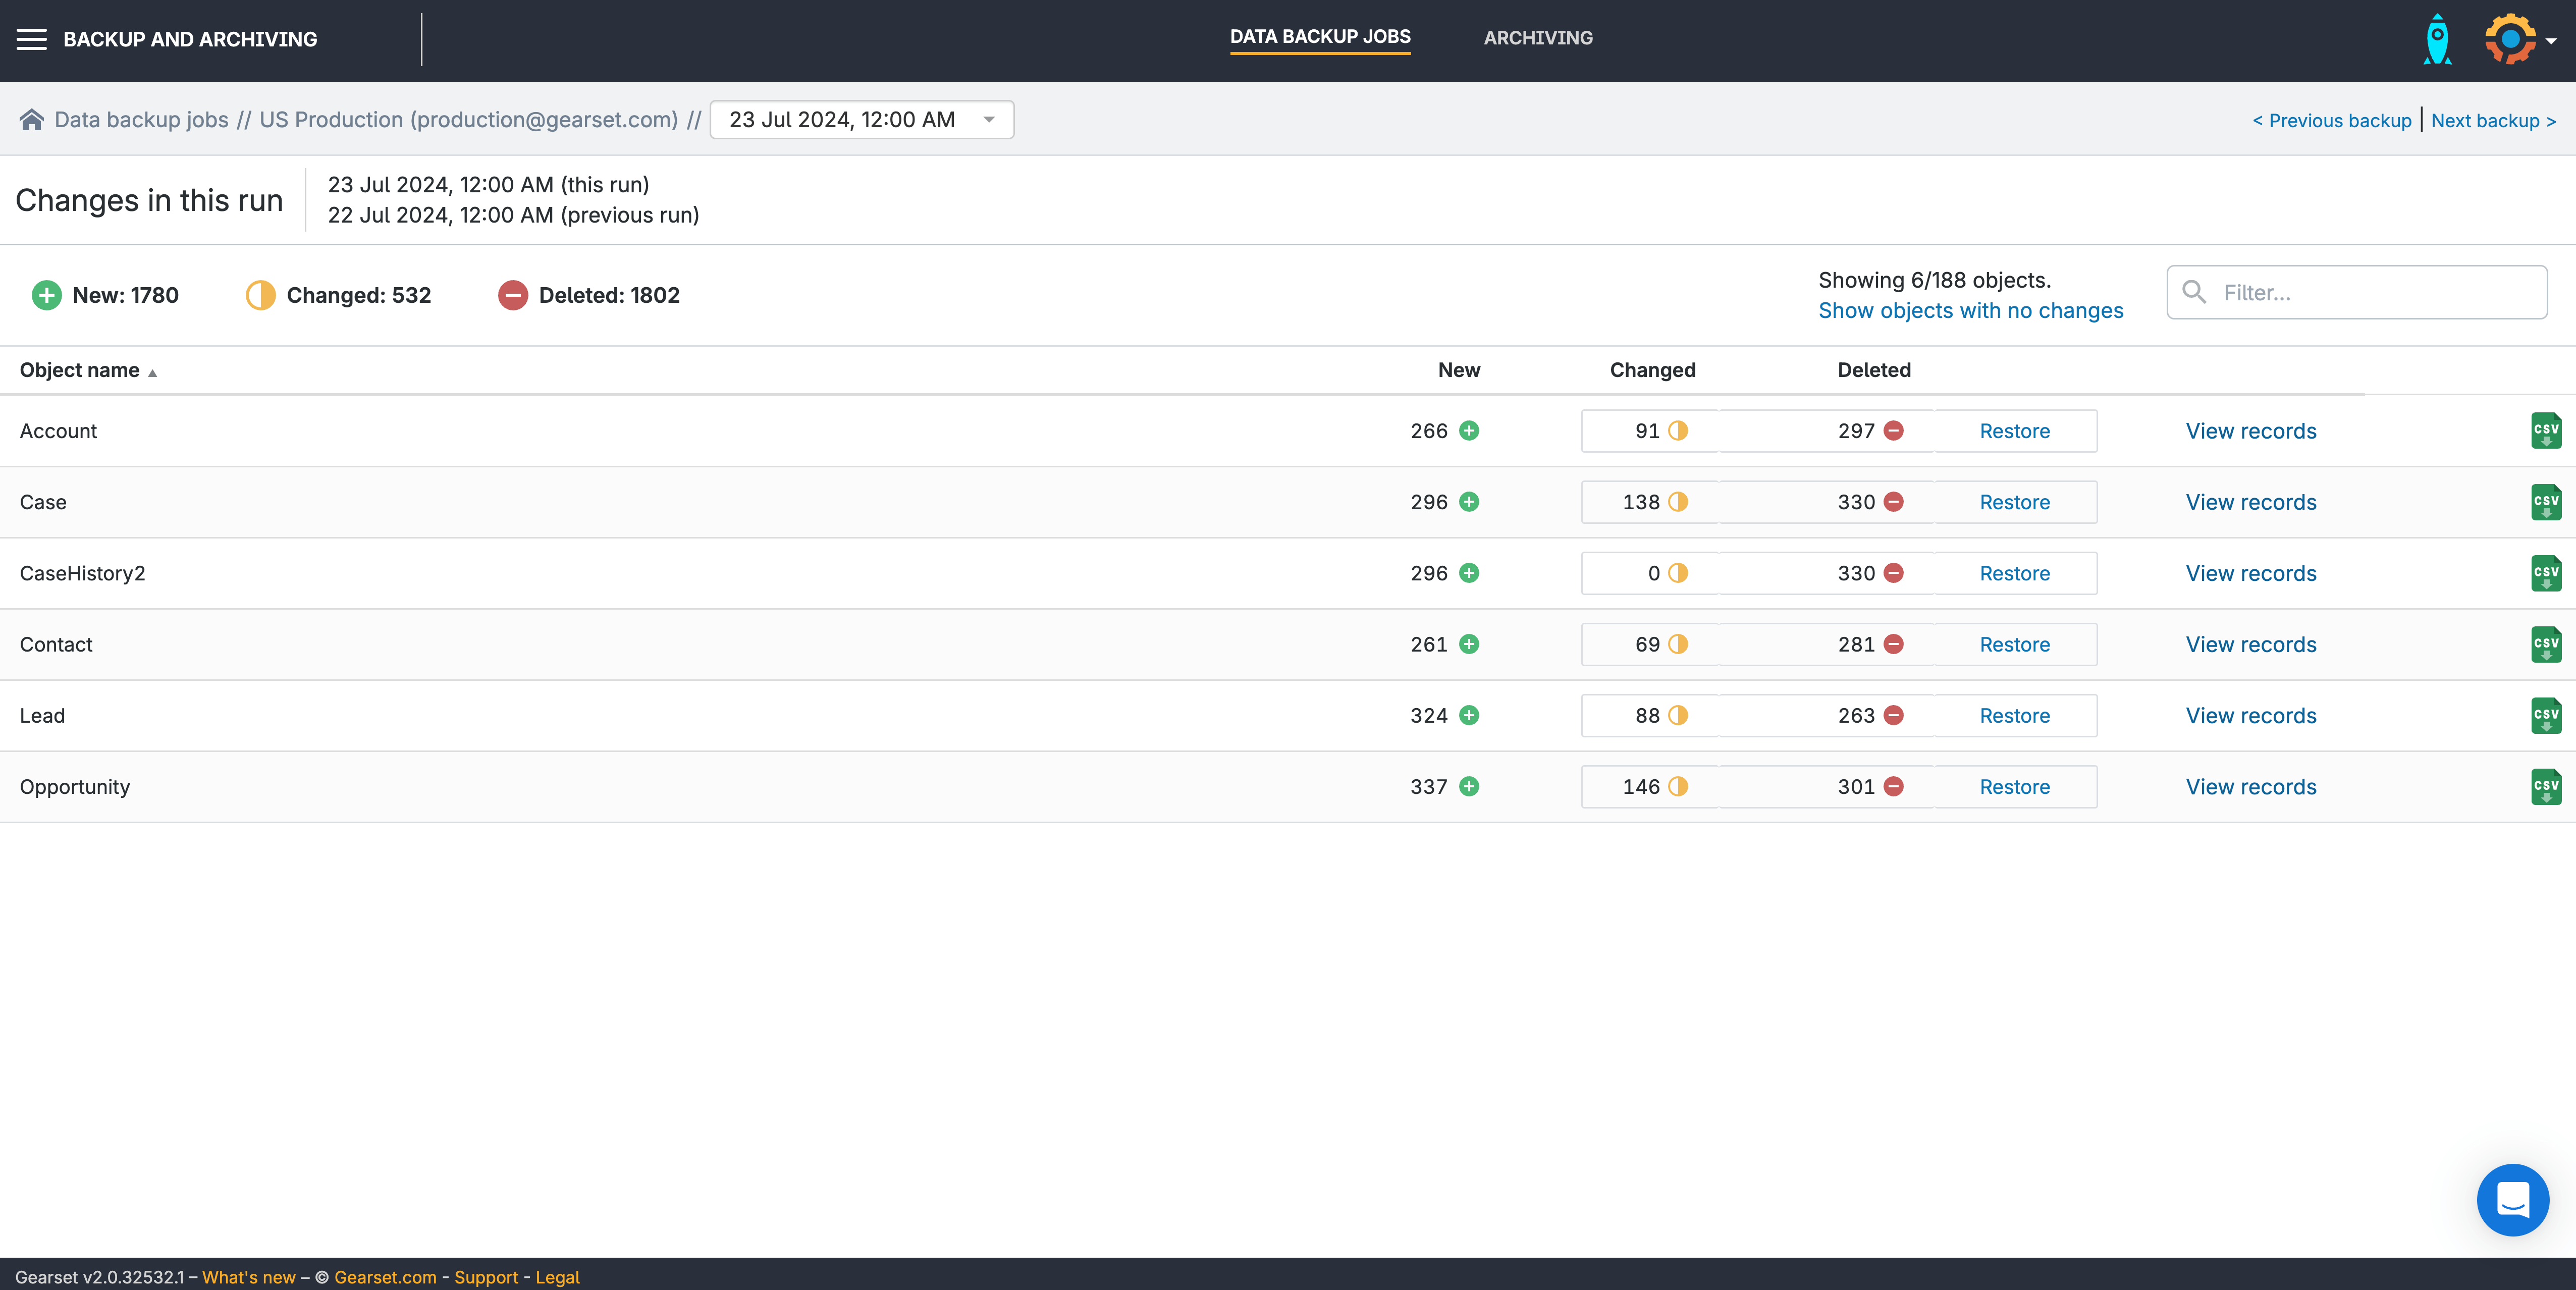Switch to the Archiving tab
This screenshot has width=2576, height=1290.
pos(1537,38)
